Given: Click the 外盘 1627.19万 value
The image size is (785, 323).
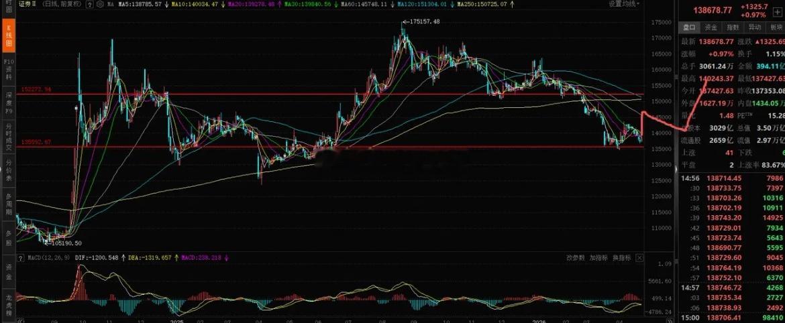Looking at the screenshot, I should click(717, 103).
